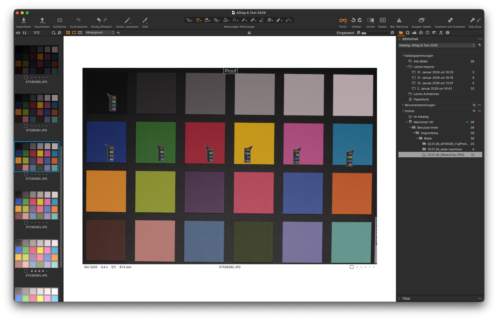The width and height of the screenshot is (498, 320).
Task: Toggle checkbox under XT036362.JPG thumbnail
Action: pos(26,174)
